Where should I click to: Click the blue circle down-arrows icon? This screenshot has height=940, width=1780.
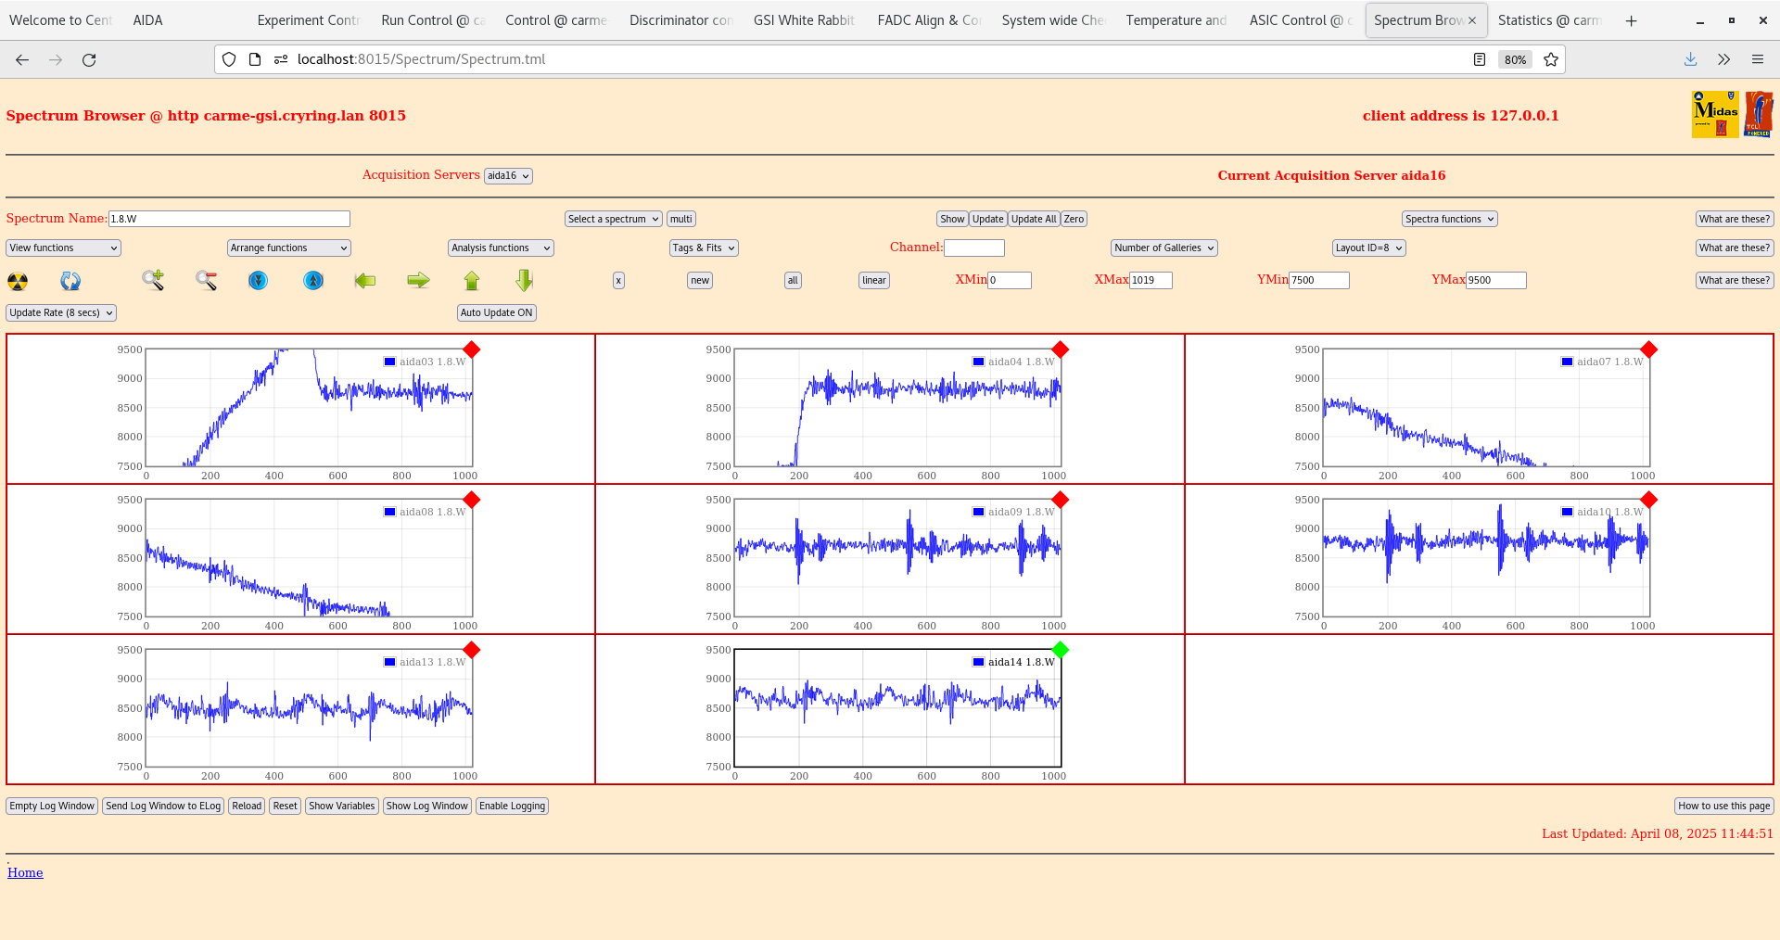[x=259, y=280]
